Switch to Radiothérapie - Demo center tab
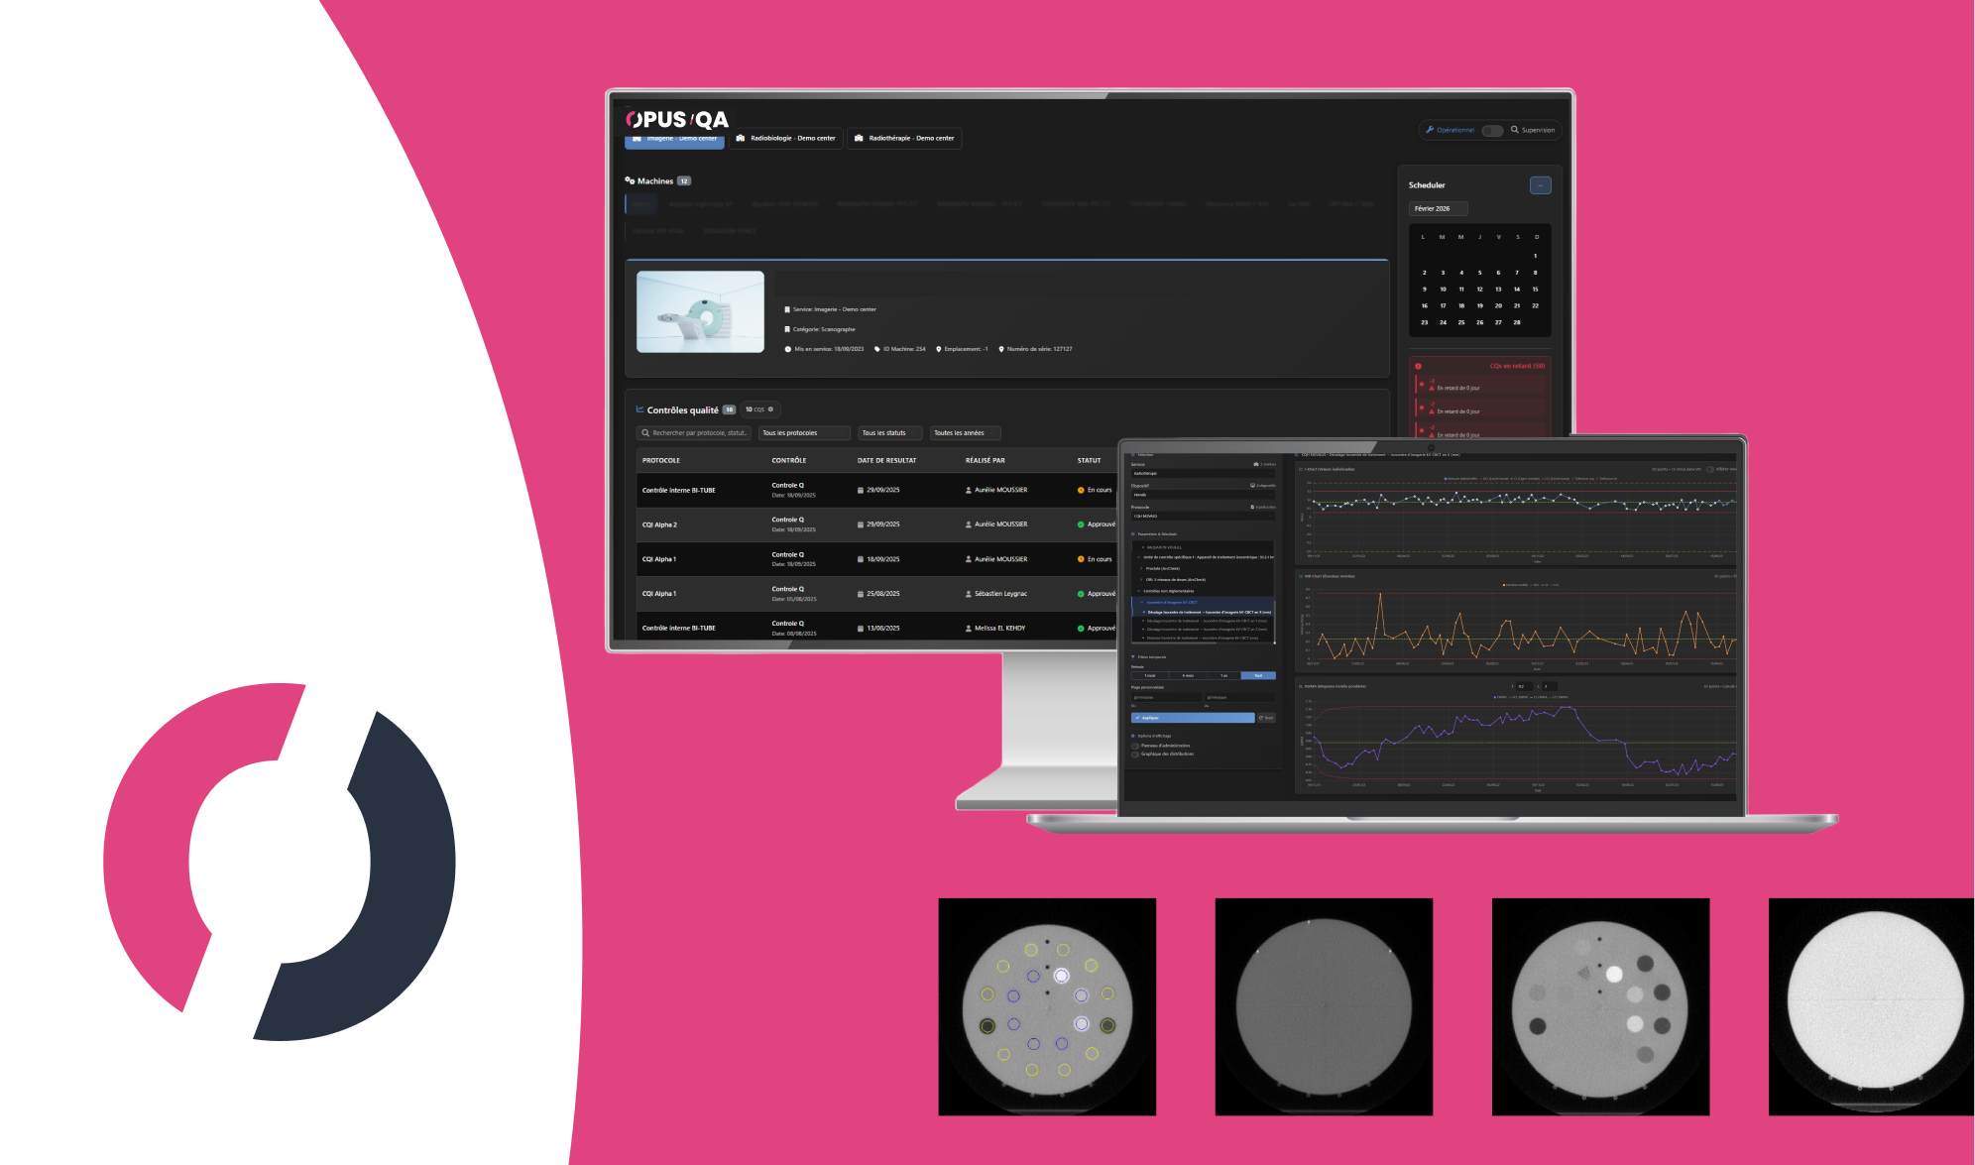The image size is (1975, 1165). [x=904, y=139]
